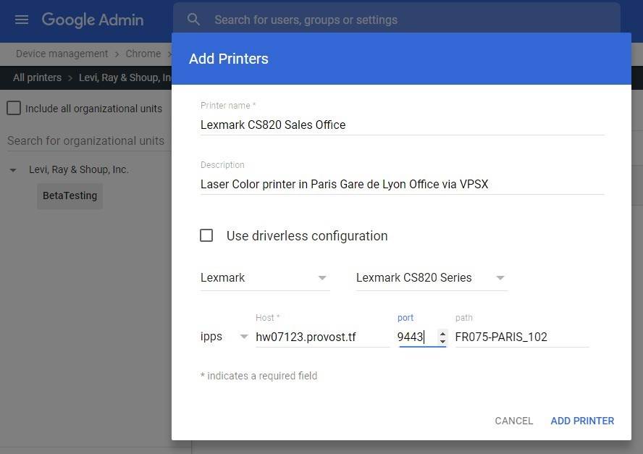The width and height of the screenshot is (643, 454).
Task: Select Levi, Ray & Shoup, Inc. organization
Action: 79,169
